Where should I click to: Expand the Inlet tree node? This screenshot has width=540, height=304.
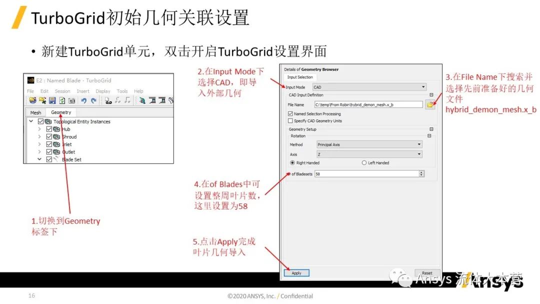tap(39, 144)
